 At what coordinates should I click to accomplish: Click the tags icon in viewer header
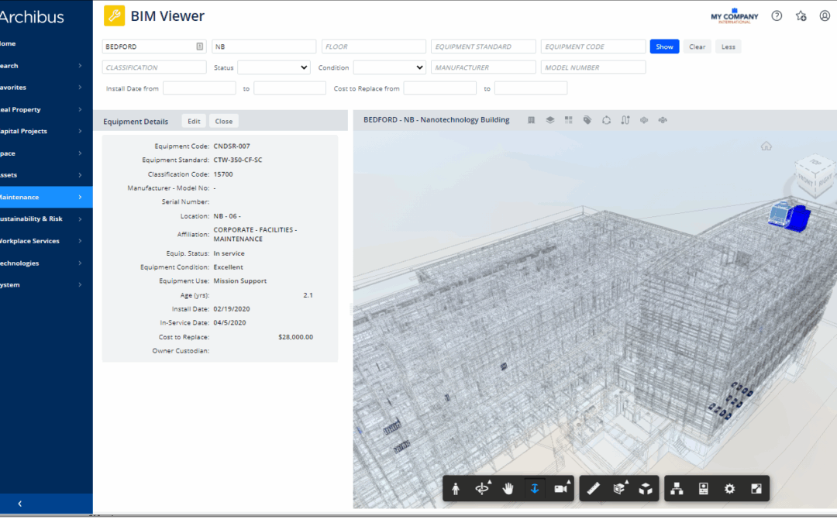587,120
